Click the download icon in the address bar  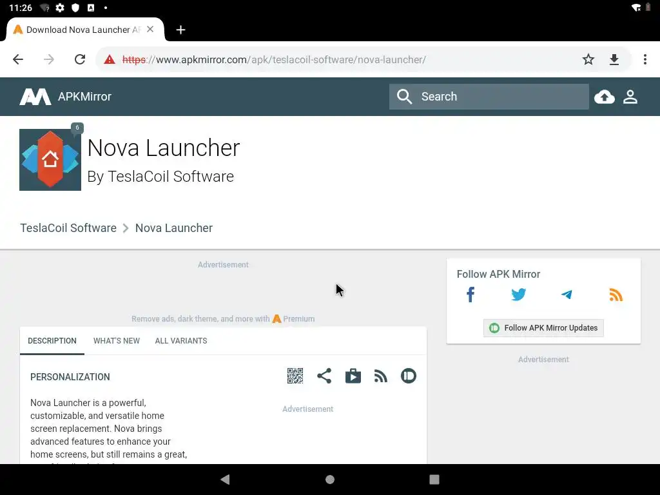tap(614, 59)
